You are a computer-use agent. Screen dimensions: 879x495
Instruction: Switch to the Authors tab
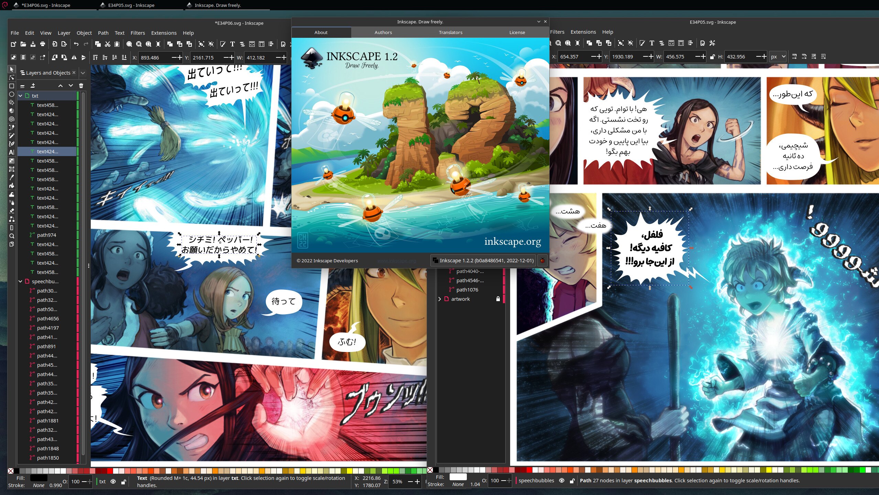383,32
